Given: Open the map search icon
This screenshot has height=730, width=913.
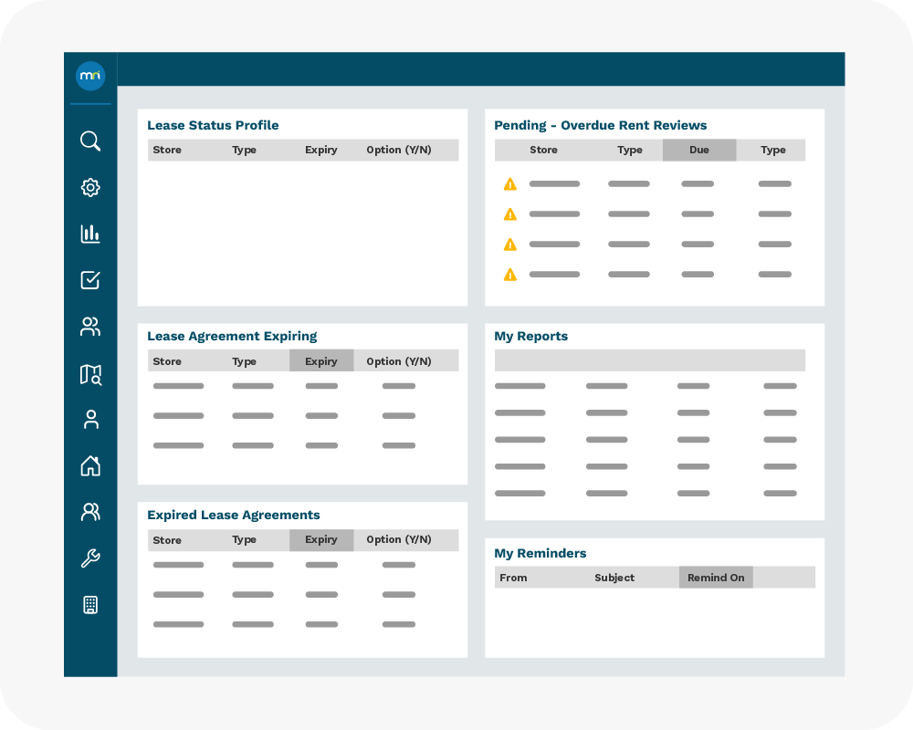Looking at the screenshot, I should pyautogui.click(x=90, y=374).
